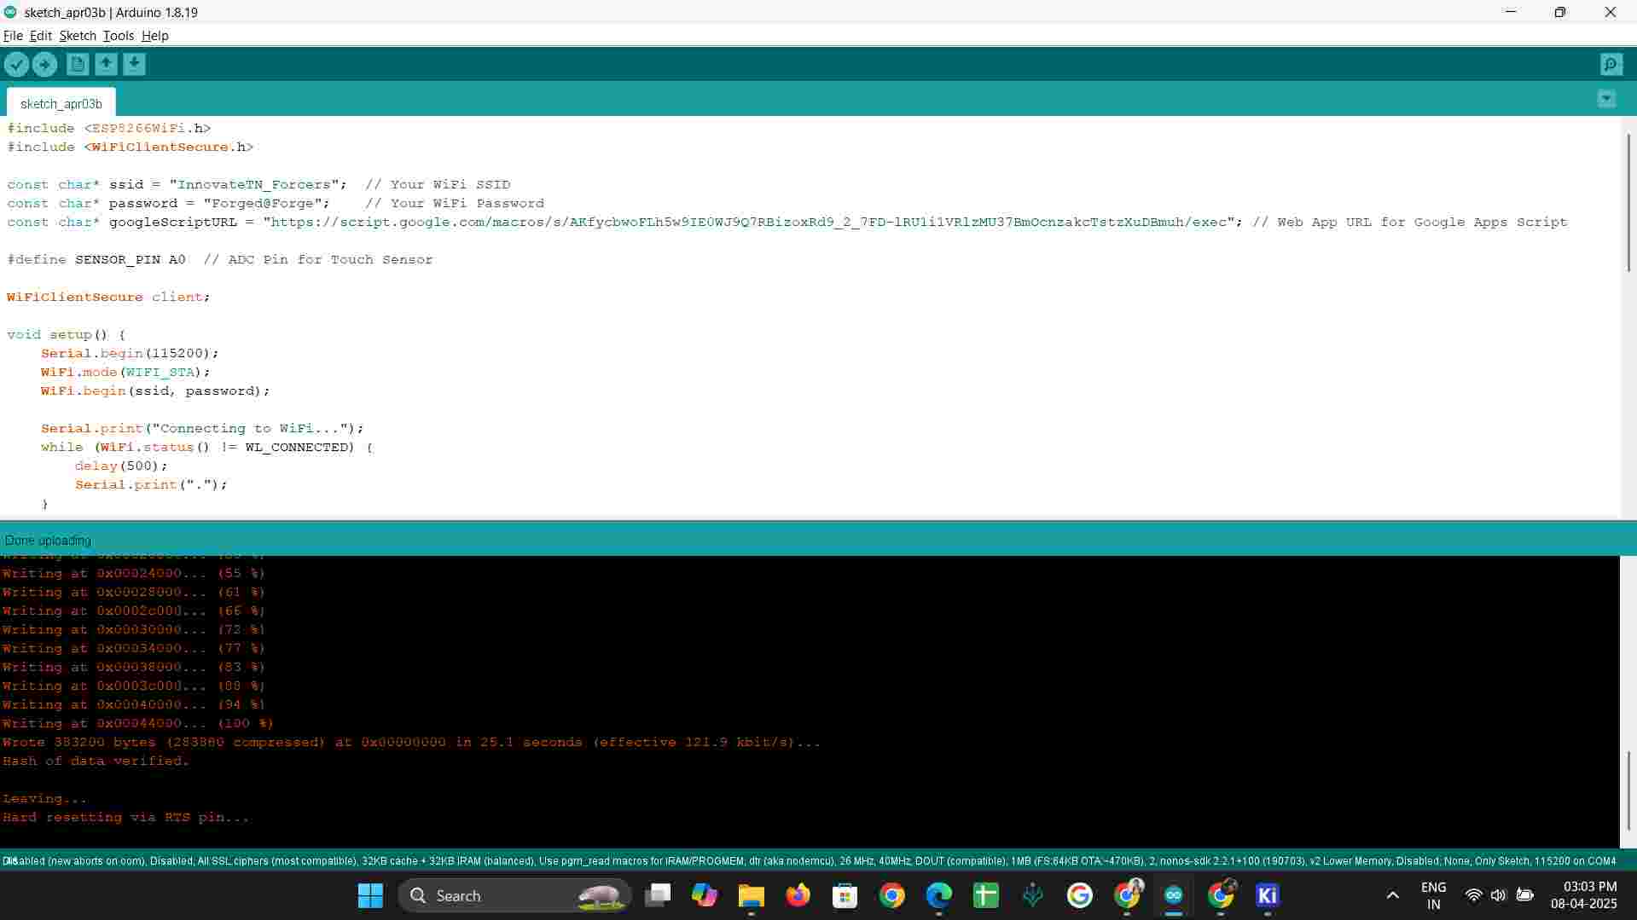Click the battery tray icon
The width and height of the screenshot is (1637, 920).
pyautogui.click(x=1525, y=895)
